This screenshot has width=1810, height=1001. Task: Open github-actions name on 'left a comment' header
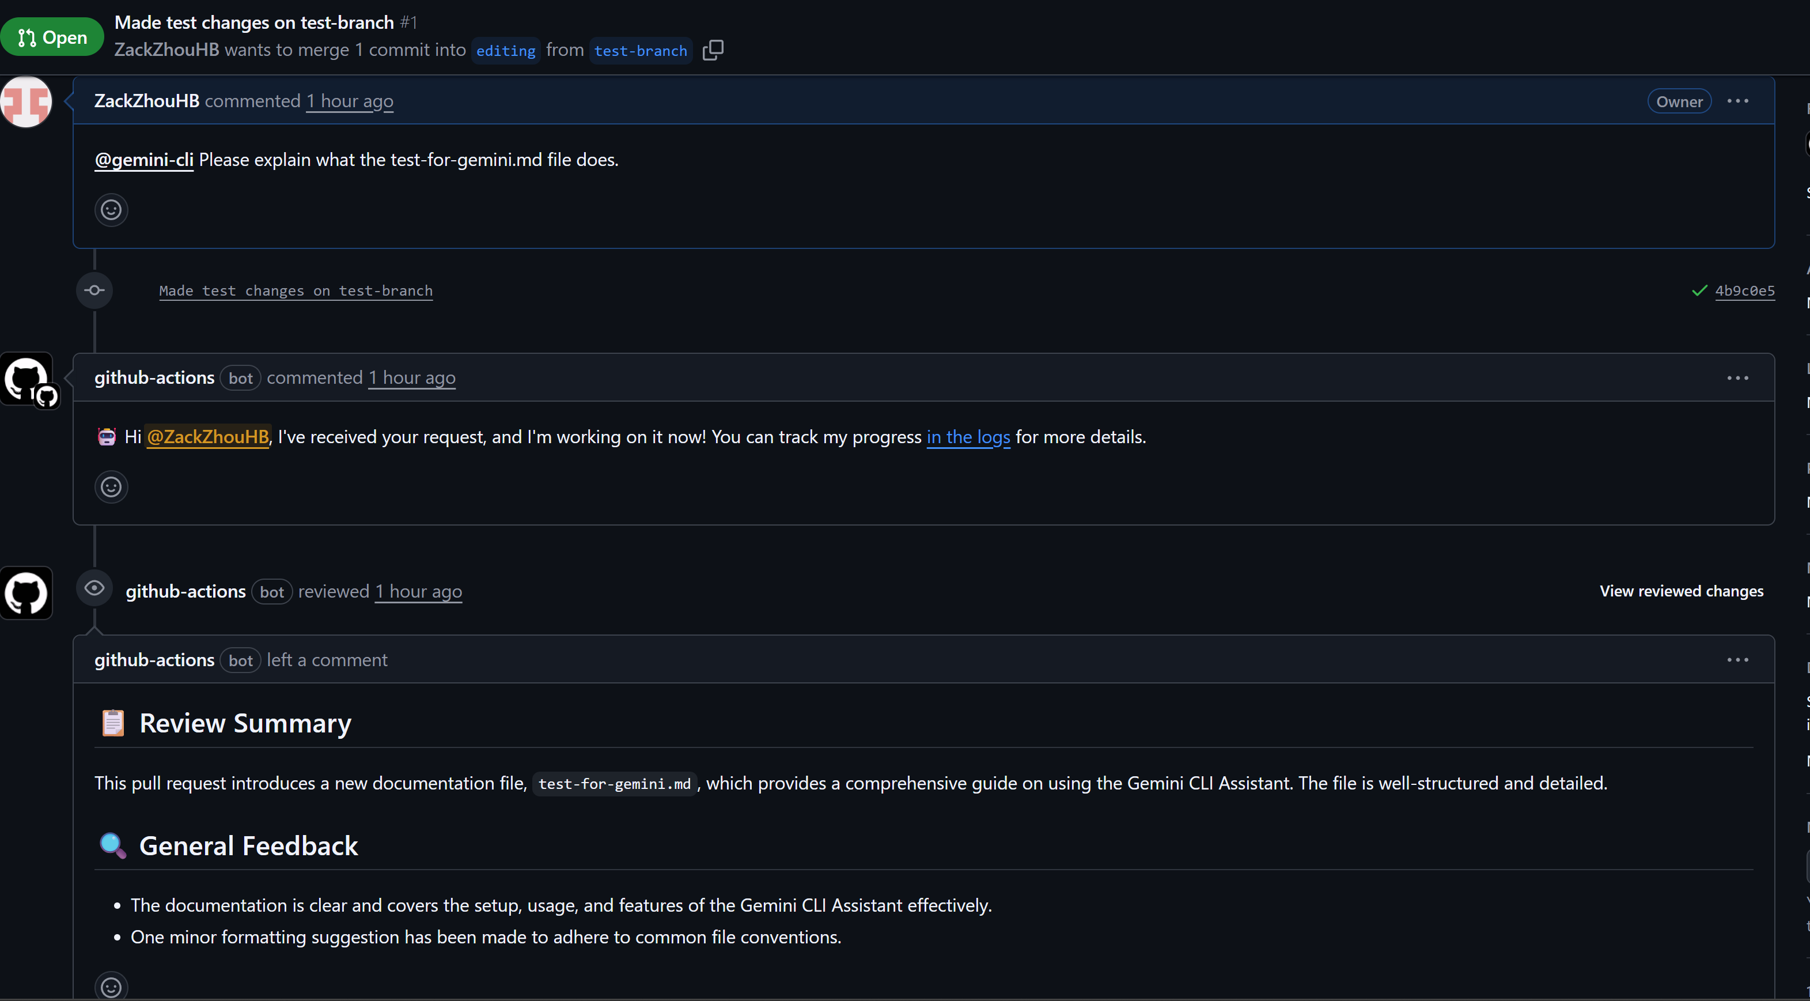click(x=154, y=660)
